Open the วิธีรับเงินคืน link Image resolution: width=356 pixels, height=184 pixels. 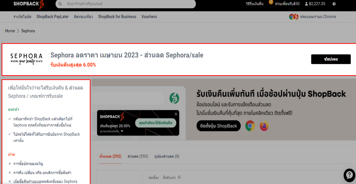pyautogui.click(x=254, y=4)
